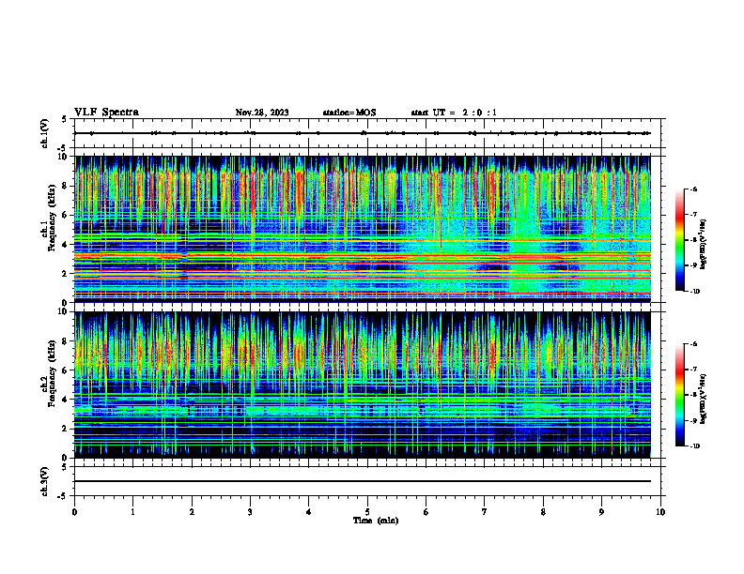744x574 pixels.
Task: Click the ch.2 spectrogram color scale bar
Action: pyautogui.click(x=679, y=395)
